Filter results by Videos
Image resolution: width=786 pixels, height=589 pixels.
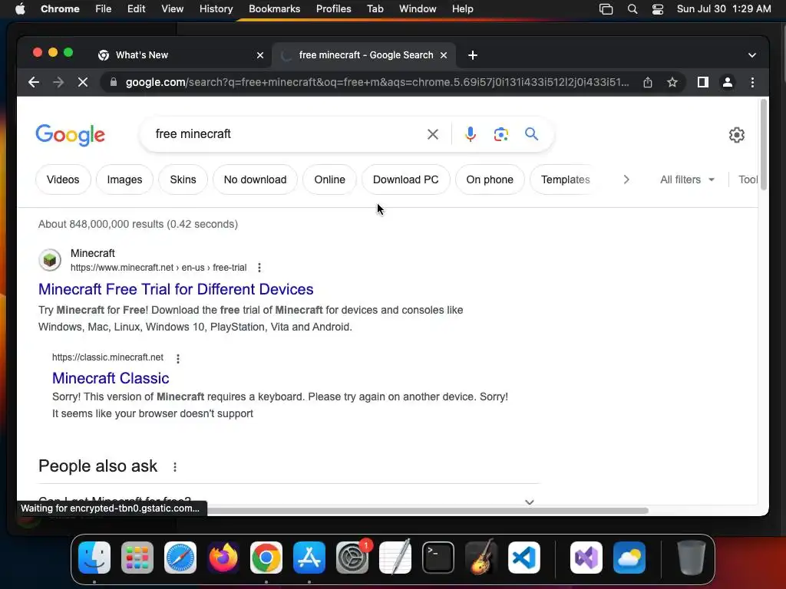63,179
